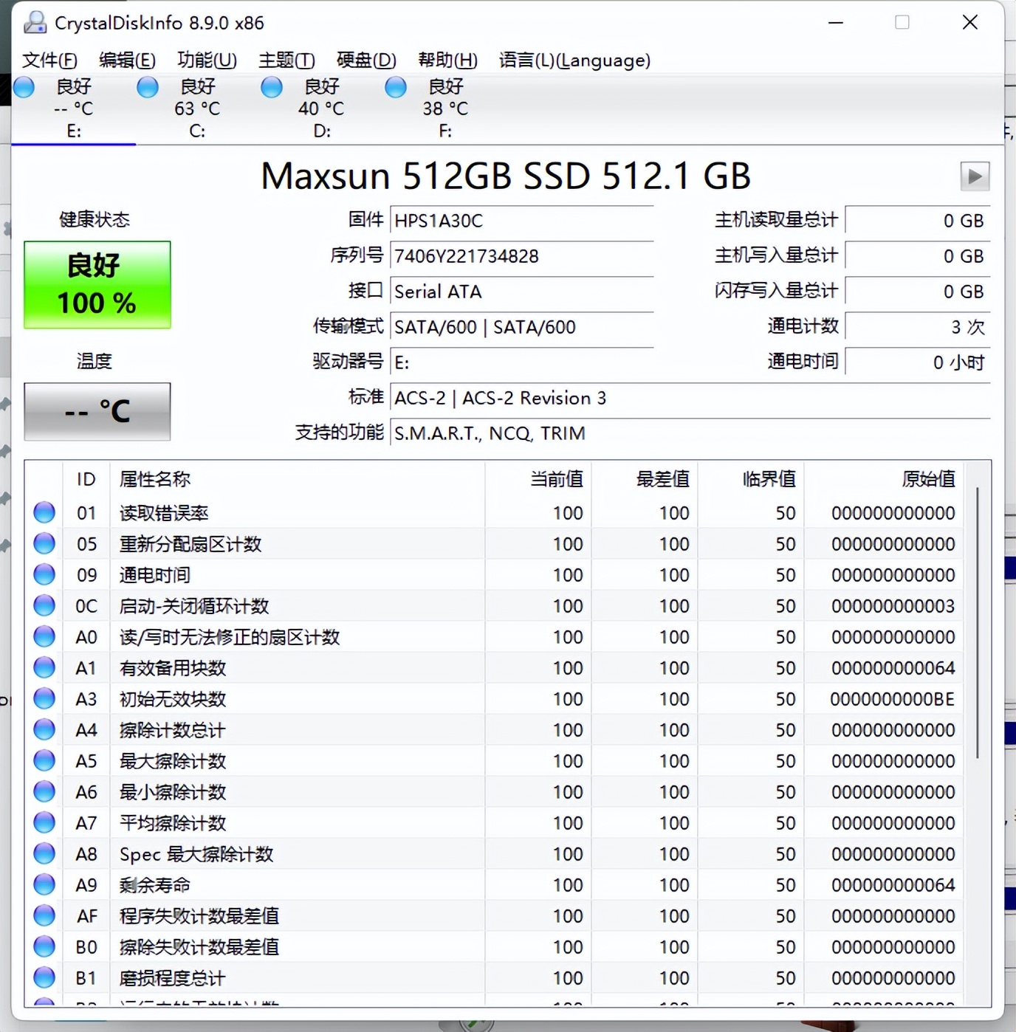The width and height of the screenshot is (1016, 1032).
Task: Click the blue dot beside 读取错误率
Action: [44, 512]
